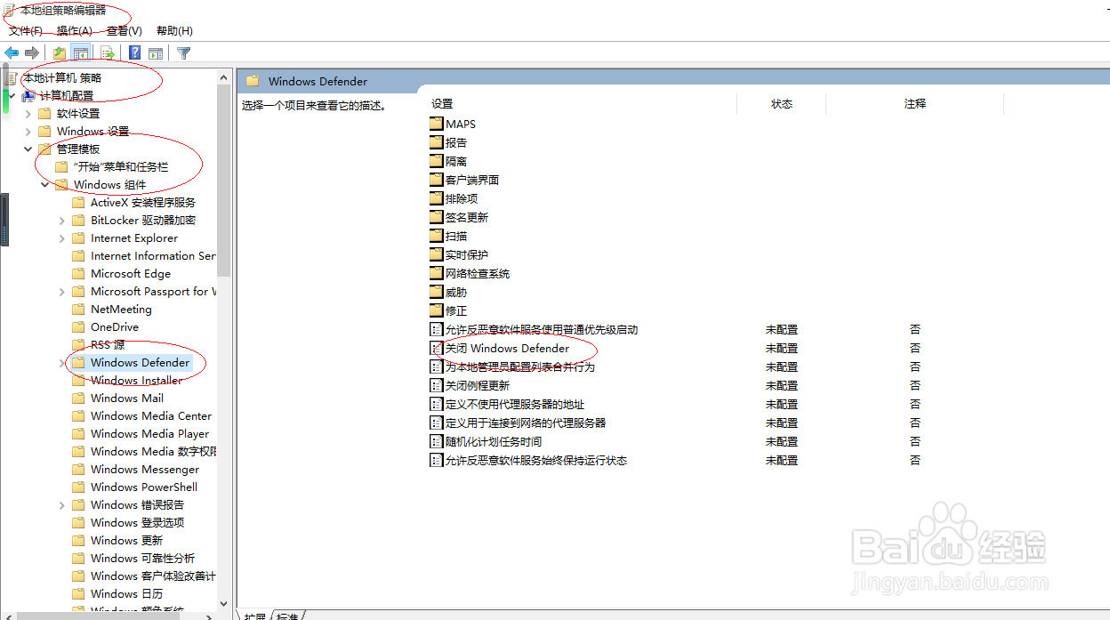Screen dimensions: 1110x620
Task: Select Windows PowerShell in tree
Action: (x=144, y=487)
